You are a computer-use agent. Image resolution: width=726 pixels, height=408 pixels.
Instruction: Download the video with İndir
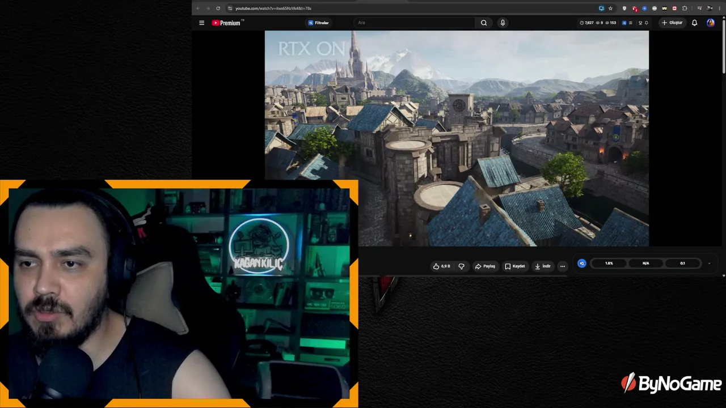pos(543,266)
